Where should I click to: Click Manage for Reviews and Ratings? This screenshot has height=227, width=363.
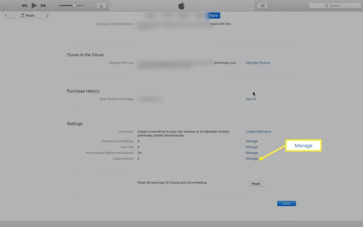pos(252,141)
